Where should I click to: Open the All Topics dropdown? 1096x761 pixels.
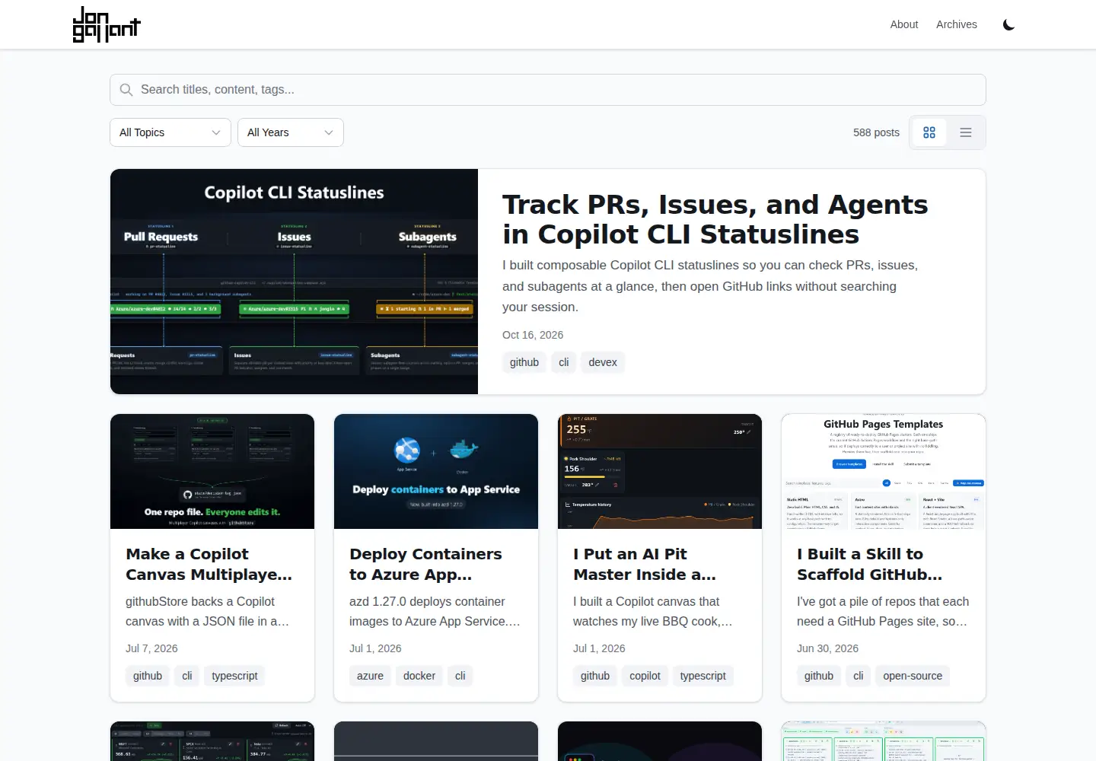(170, 132)
